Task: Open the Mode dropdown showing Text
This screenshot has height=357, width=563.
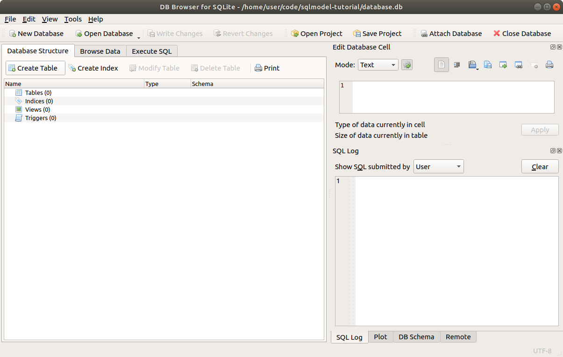Action: (x=378, y=65)
